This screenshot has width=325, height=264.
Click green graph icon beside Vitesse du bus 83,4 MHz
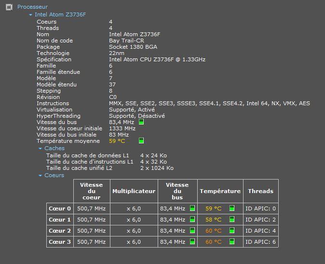point(141,122)
